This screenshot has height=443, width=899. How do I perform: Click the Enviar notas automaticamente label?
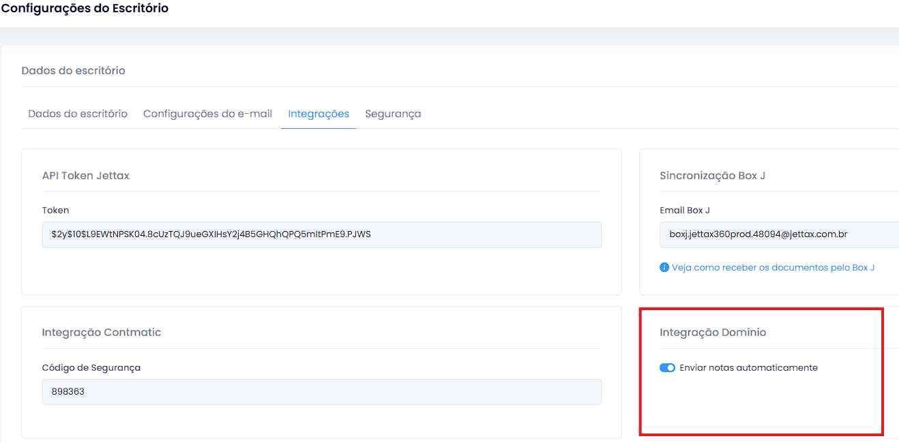tap(748, 368)
